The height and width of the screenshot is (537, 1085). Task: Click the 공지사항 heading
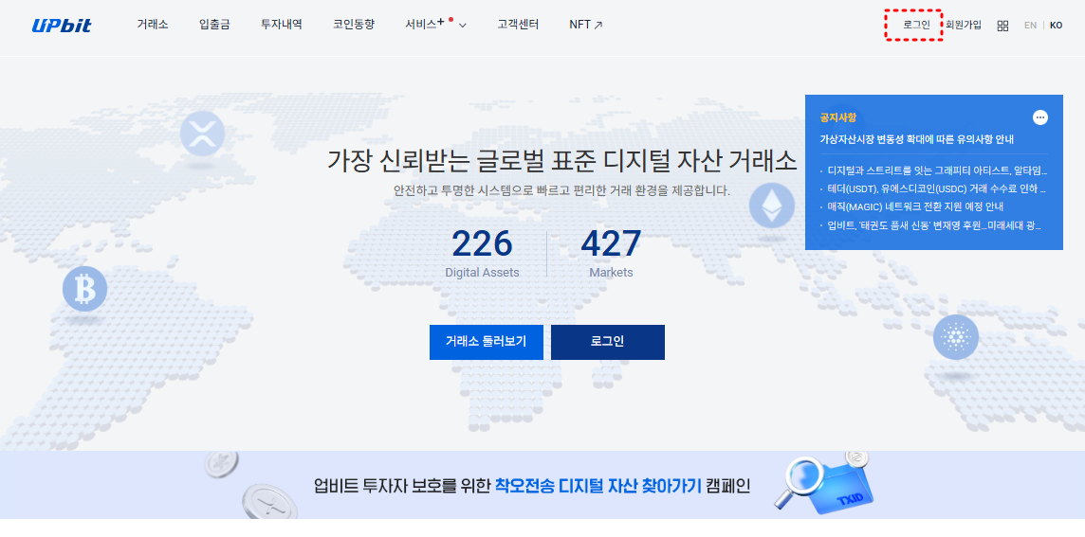(x=838, y=117)
